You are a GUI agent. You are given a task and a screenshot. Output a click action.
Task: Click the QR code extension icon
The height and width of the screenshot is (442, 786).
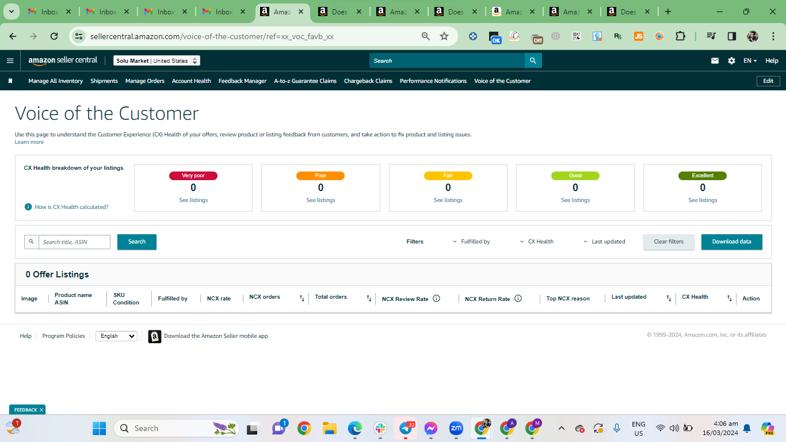tap(577, 36)
